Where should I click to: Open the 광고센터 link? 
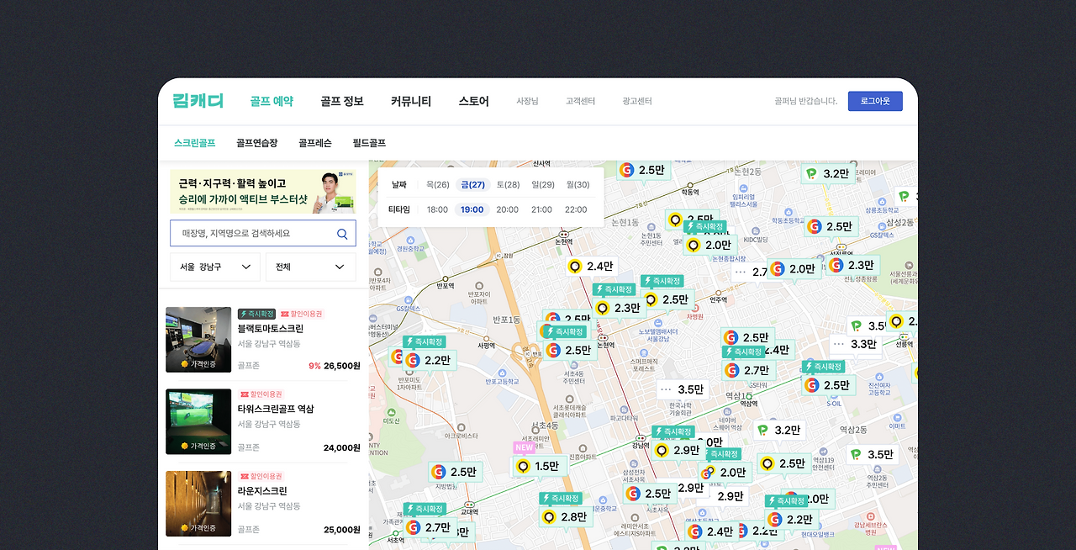coord(637,101)
